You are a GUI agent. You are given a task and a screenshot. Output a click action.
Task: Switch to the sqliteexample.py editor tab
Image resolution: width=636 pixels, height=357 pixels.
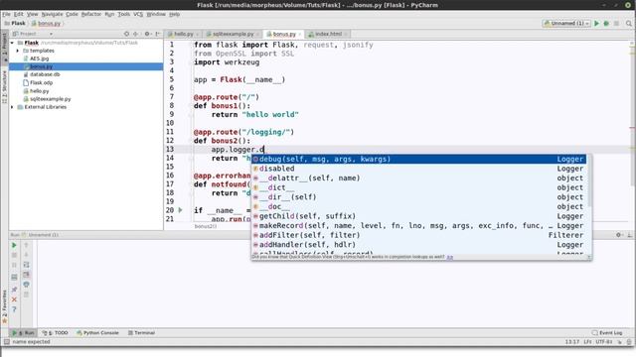pos(233,34)
